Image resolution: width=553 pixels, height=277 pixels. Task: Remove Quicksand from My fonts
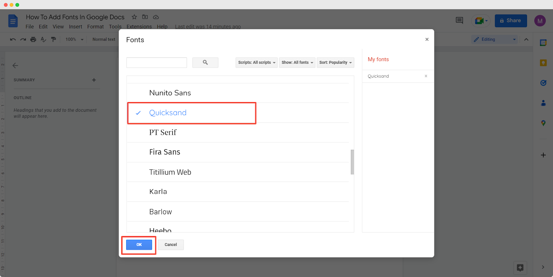click(426, 76)
